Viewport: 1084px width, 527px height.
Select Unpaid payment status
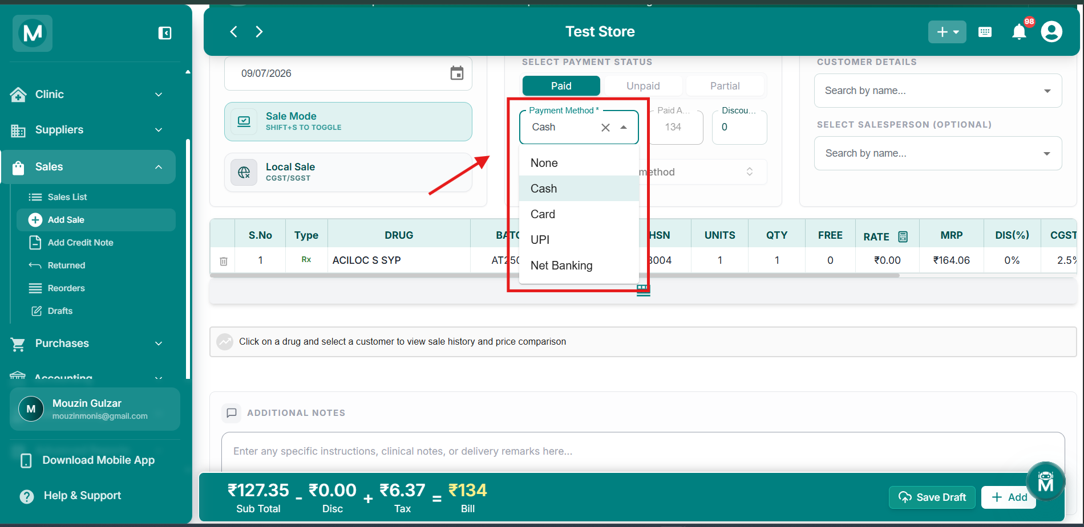(643, 86)
